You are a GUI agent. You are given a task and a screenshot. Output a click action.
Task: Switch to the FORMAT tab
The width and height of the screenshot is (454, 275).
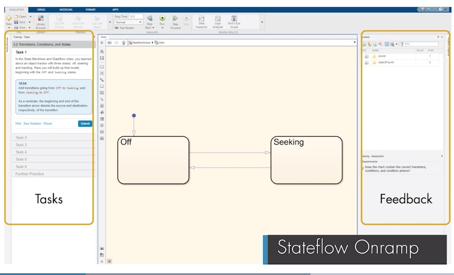[x=91, y=9]
